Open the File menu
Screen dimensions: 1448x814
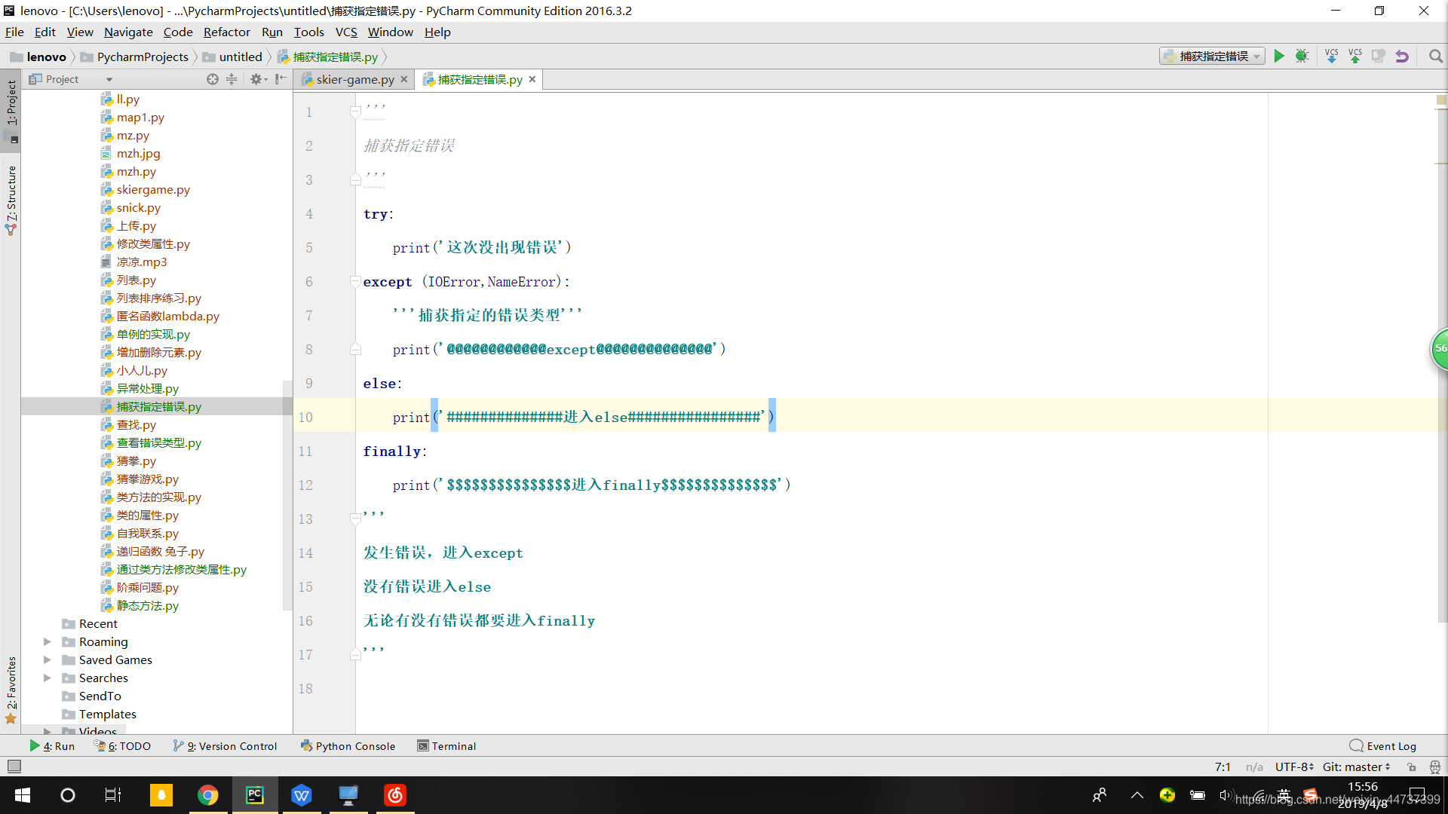point(14,32)
